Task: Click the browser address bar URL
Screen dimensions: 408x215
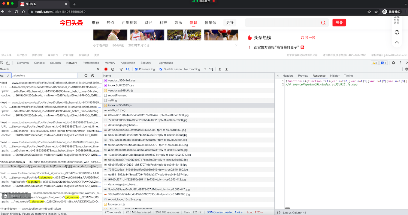Action: point(60,12)
